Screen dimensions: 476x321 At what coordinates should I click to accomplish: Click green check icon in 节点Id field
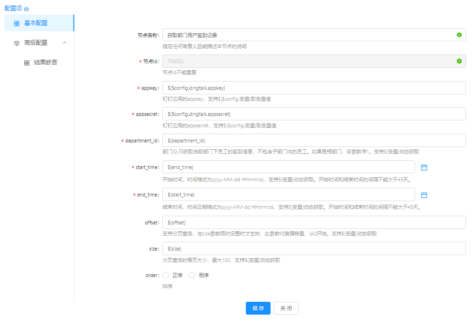(459, 61)
